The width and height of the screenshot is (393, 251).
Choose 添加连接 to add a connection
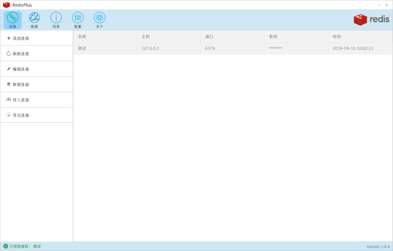[37, 38]
